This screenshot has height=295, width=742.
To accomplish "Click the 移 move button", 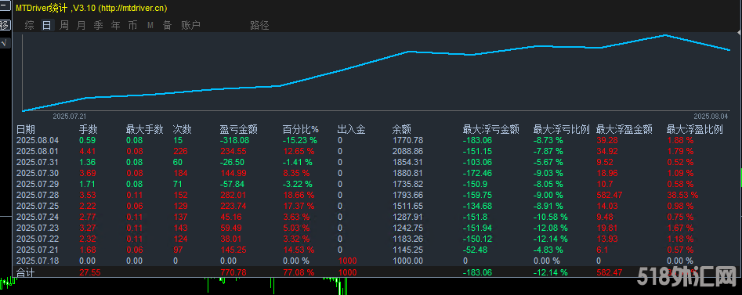I will pyautogui.click(x=4, y=25).
